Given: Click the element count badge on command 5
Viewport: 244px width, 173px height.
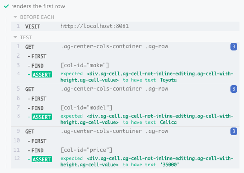Looking at the screenshot, I should pyautogui.click(x=234, y=89).
